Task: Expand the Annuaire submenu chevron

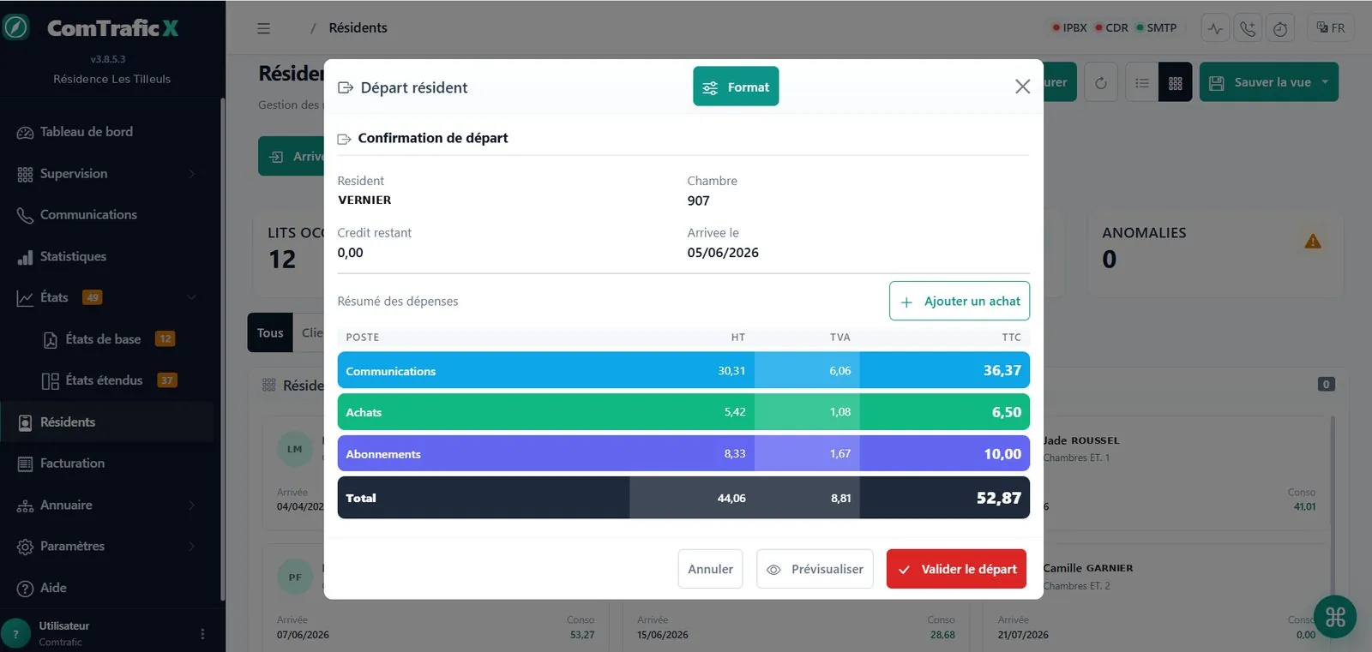Action: click(191, 505)
